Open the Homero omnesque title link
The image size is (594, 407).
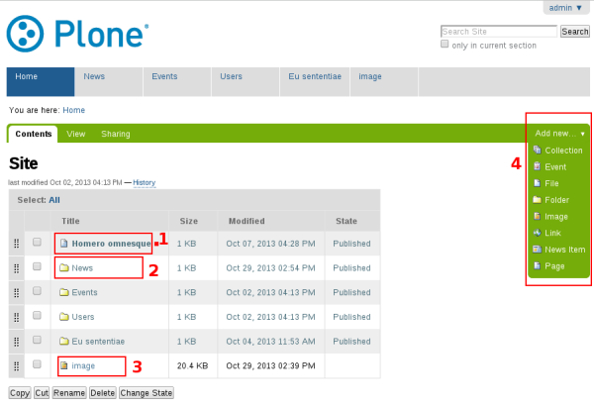111,244
